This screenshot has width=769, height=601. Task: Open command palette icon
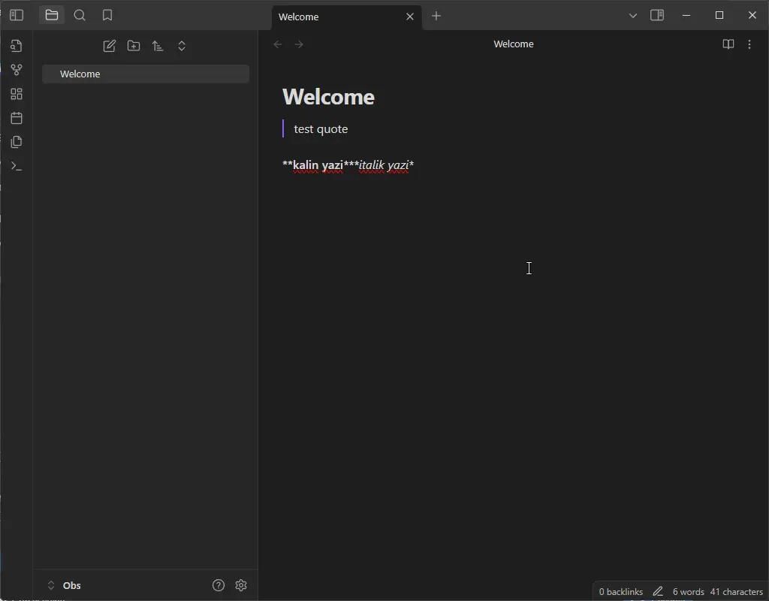pyautogui.click(x=17, y=166)
